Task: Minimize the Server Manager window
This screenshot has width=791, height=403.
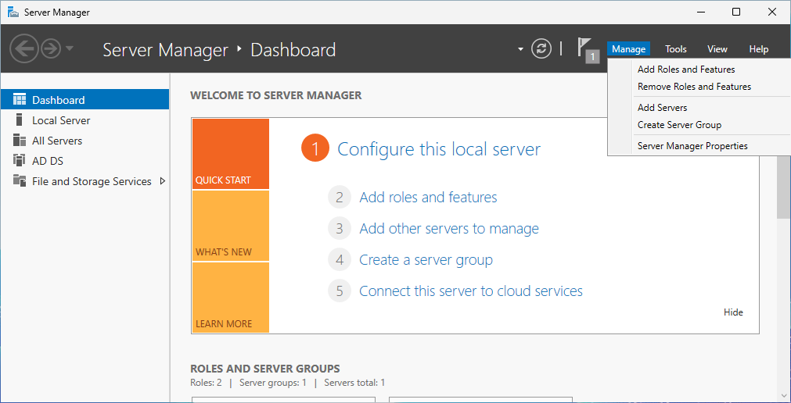Action: [x=700, y=12]
